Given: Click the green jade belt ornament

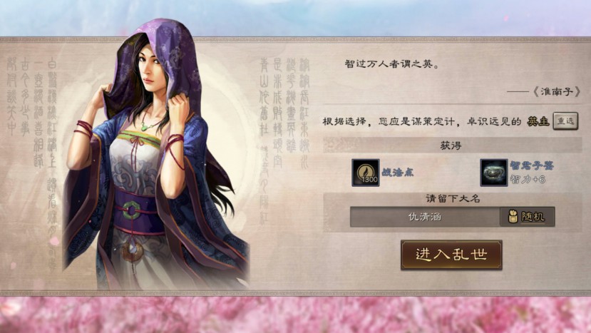Looking at the screenshot, I should (132, 210).
